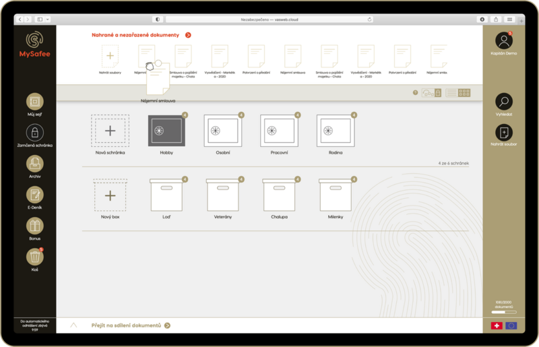Click the Vyhledat search icon
The height and width of the screenshot is (347, 539).
click(503, 102)
